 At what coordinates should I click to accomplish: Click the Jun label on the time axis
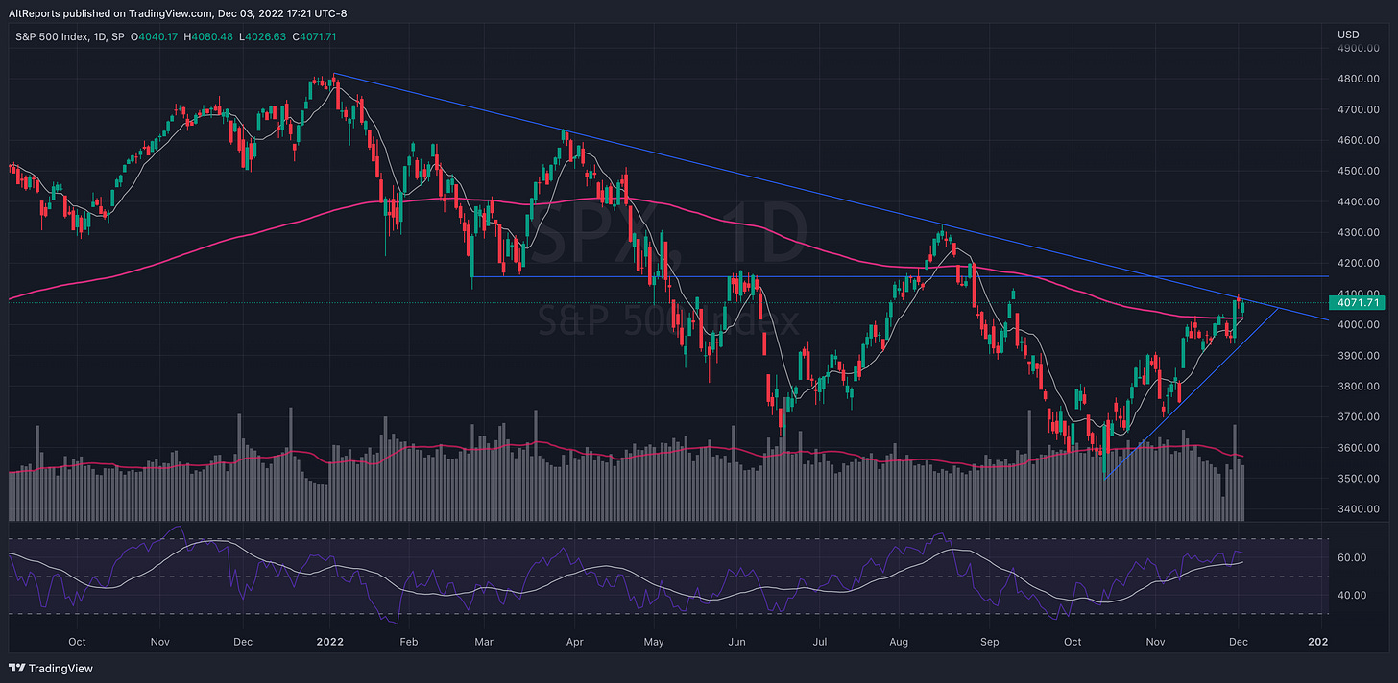[x=737, y=642]
